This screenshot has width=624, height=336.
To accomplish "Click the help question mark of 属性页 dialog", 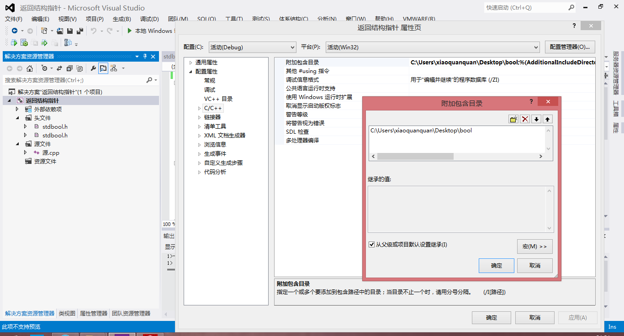I will 574,26.
